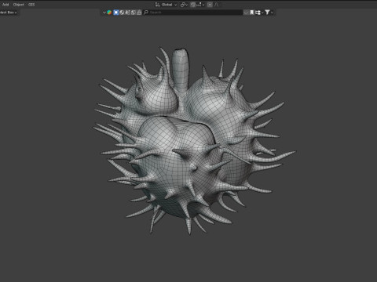Image resolution: width=377 pixels, height=282 pixels.
Task: Click the magnifier search icon
Action: tap(146, 13)
